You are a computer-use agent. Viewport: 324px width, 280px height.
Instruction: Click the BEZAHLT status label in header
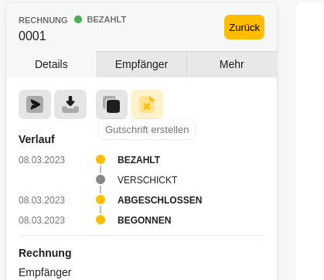coord(107,19)
